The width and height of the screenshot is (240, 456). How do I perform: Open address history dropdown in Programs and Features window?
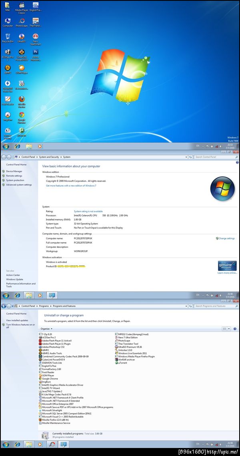[x=186, y=306]
